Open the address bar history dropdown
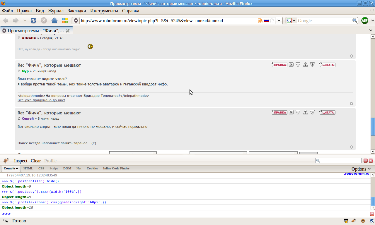This screenshot has width=375, height=225. click(x=279, y=20)
